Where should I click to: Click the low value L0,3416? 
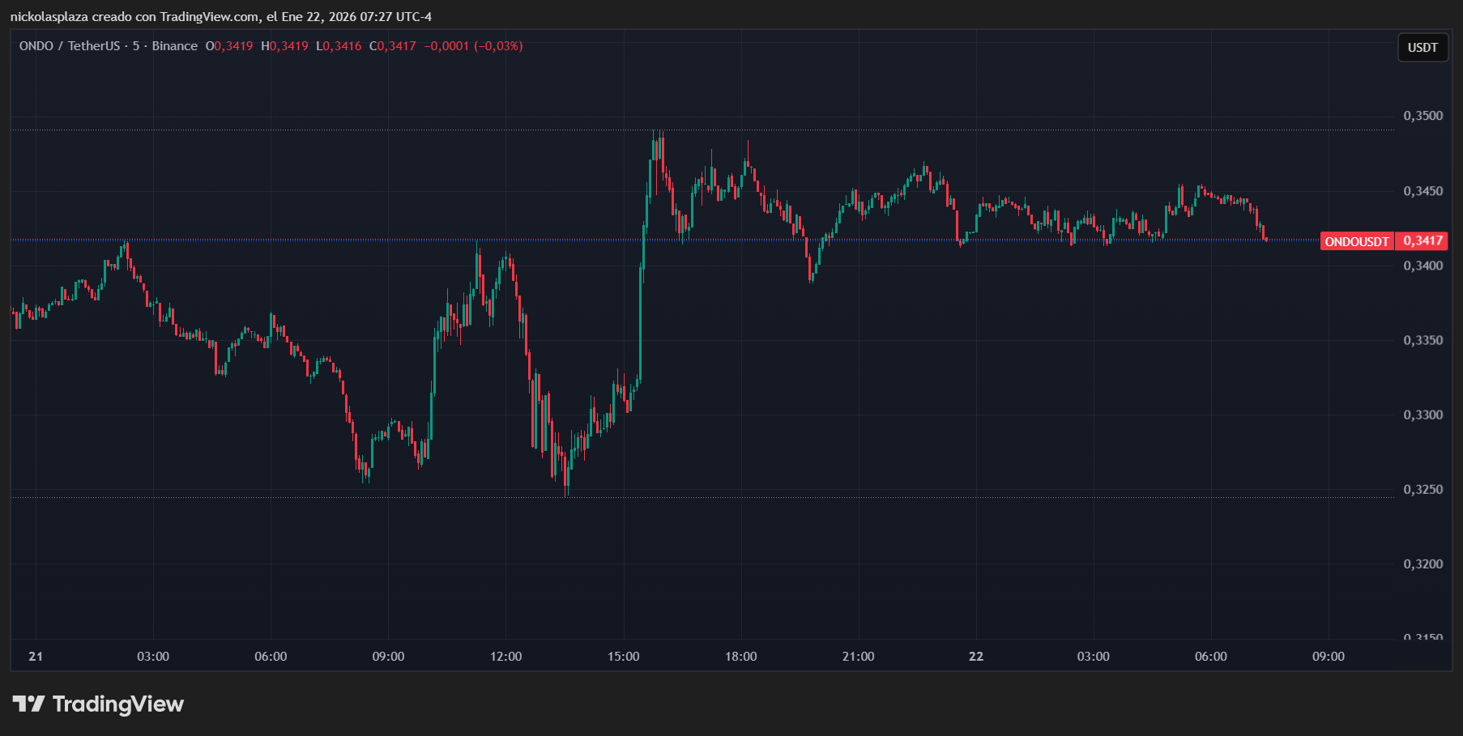click(339, 46)
